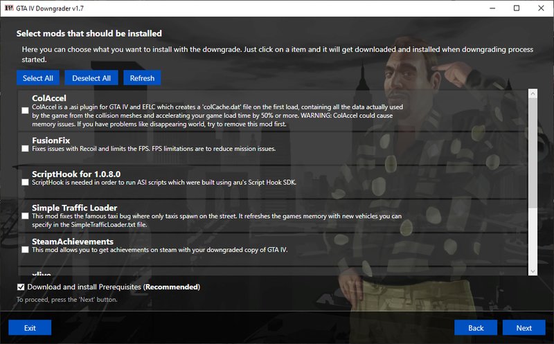Viewport: 554px width, 344px height.
Task: Proceed with the Next button
Action: (x=524, y=328)
